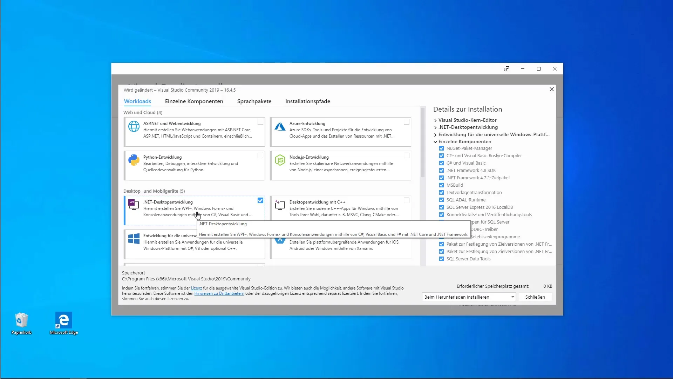Click the feedback icon in installer title bar
Image resolution: width=673 pixels, height=379 pixels.
pyautogui.click(x=507, y=69)
